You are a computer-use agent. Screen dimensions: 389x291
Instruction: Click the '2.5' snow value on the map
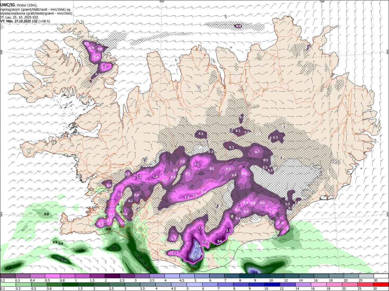coord(229,230)
